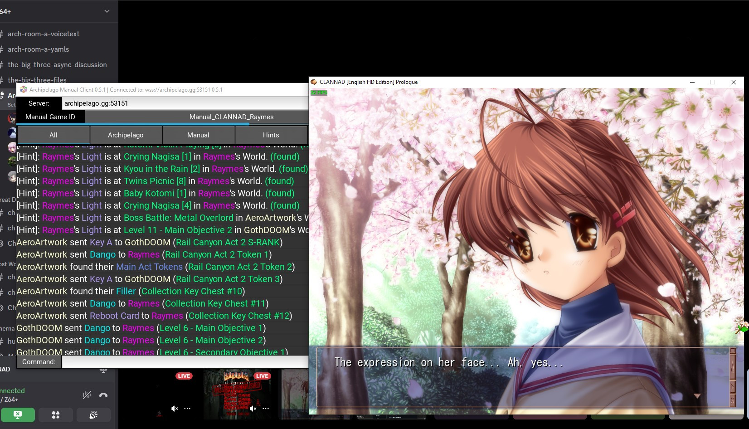
Task: Click hint line 'Level 11 - Main Objective 2'
Action: tap(162, 230)
